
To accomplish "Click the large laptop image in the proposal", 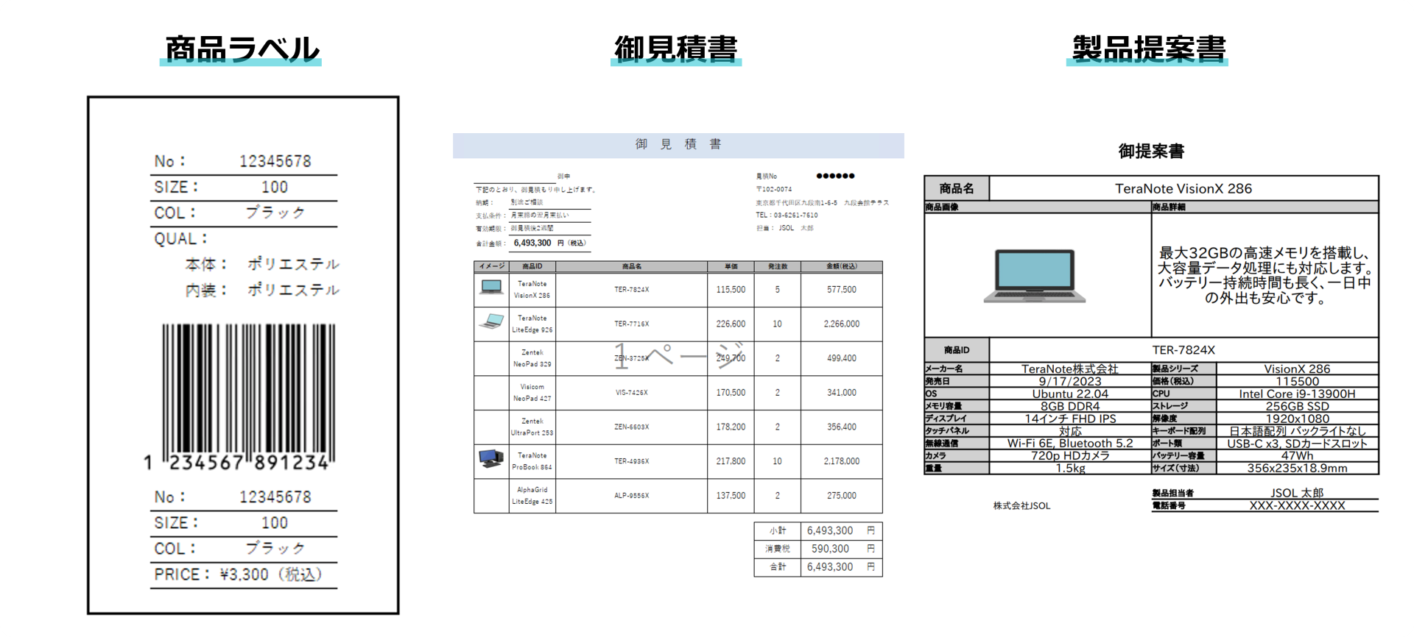I will (x=1035, y=277).
